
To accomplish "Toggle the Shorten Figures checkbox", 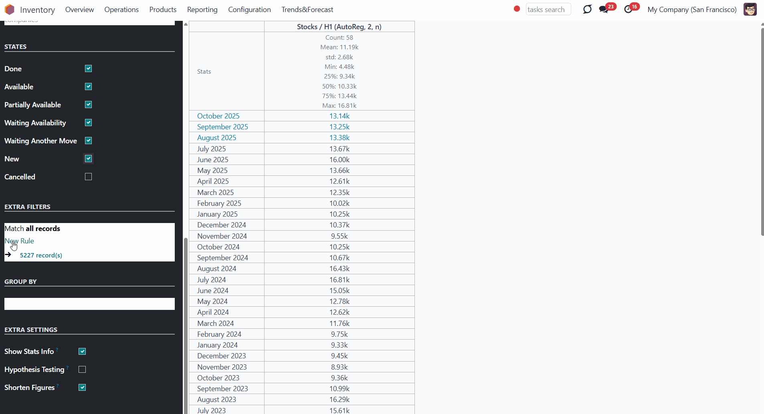I will 82,387.
